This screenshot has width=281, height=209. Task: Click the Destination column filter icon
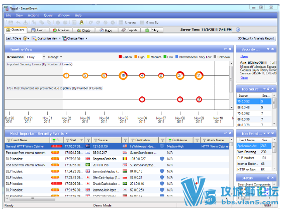(133, 140)
